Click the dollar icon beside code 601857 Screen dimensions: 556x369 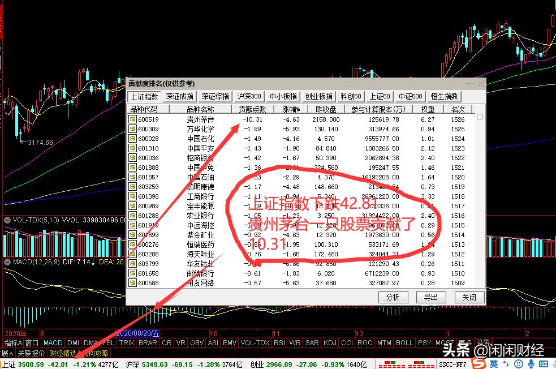pyautogui.click(x=132, y=177)
